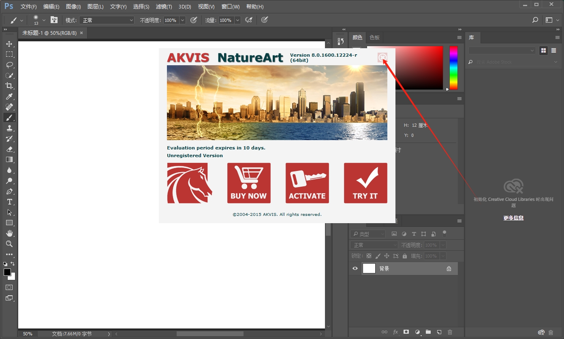Click the ACTIVATE button
Viewport: 564px width, 339px height.
click(307, 183)
